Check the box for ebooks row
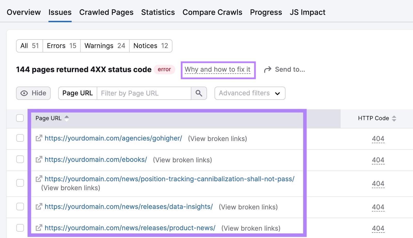The image size is (413, 238). 20,159
